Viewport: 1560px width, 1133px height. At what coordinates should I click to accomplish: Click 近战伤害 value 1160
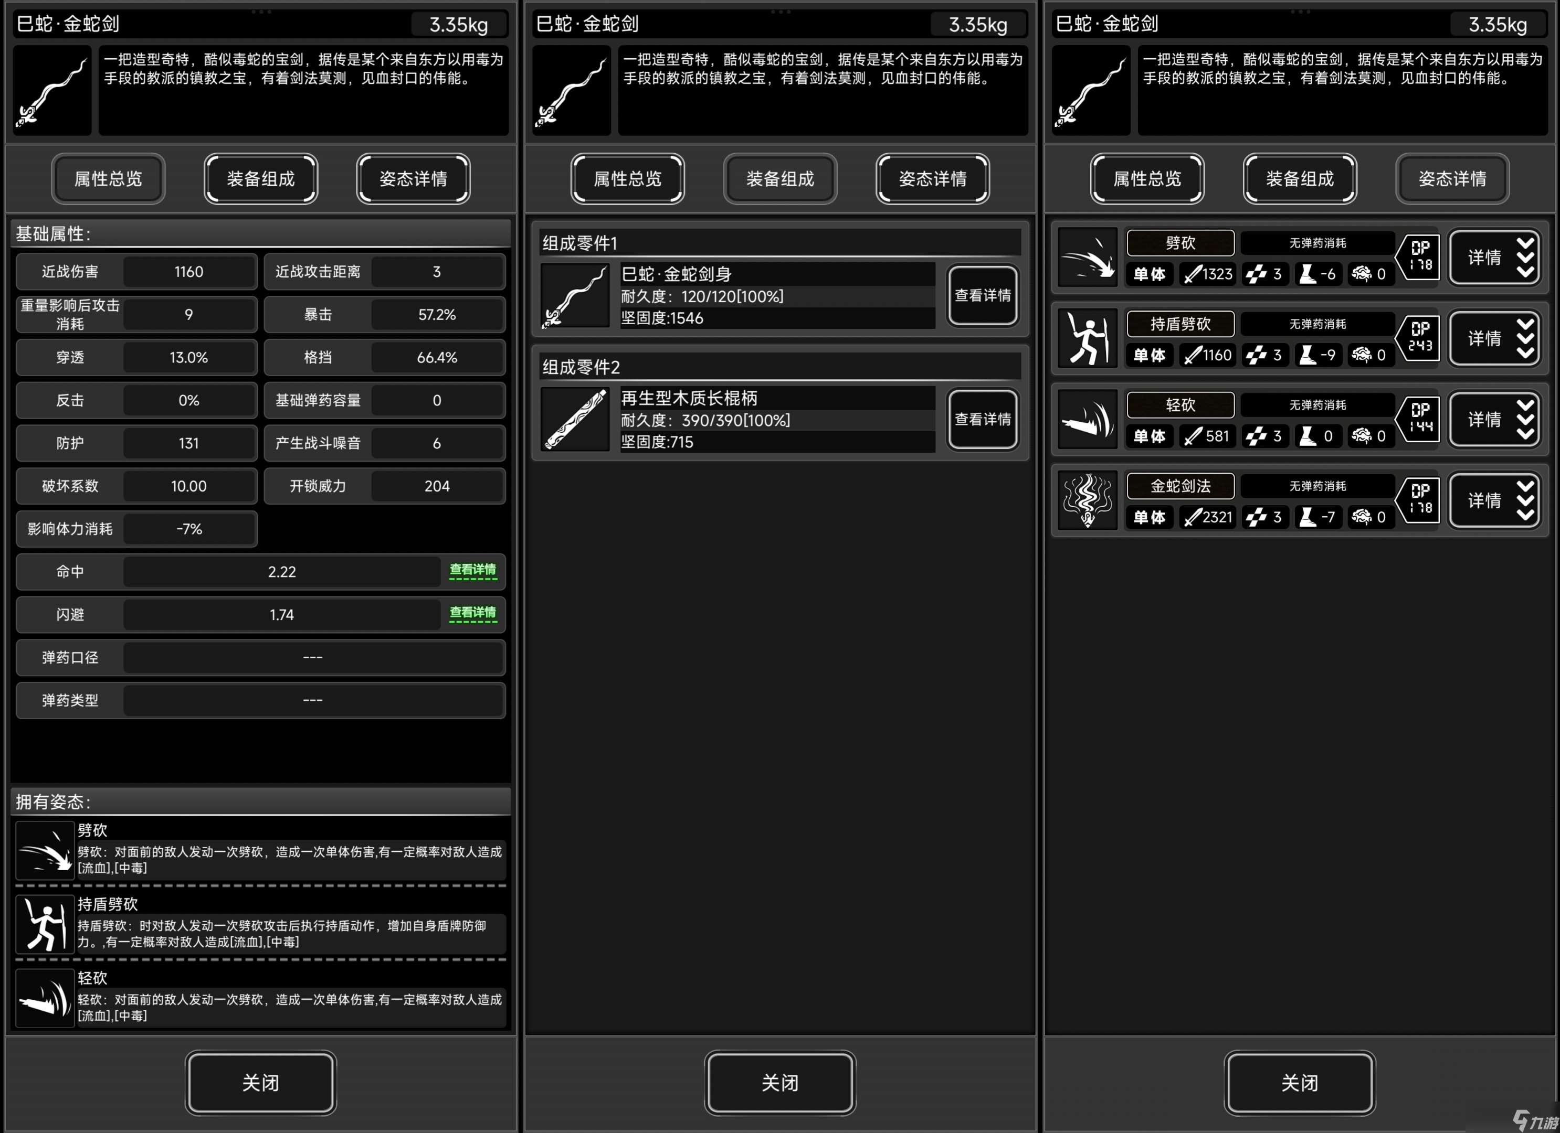[188, 272]
